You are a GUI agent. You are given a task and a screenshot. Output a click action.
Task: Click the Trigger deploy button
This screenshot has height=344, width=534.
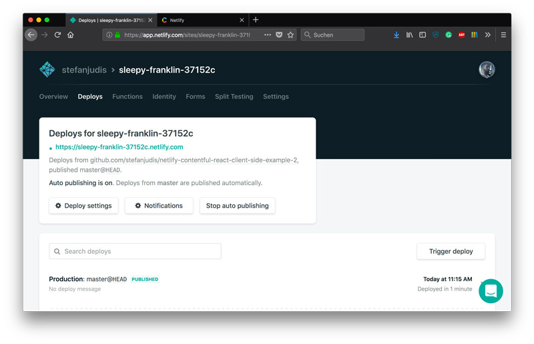(451, 251)
